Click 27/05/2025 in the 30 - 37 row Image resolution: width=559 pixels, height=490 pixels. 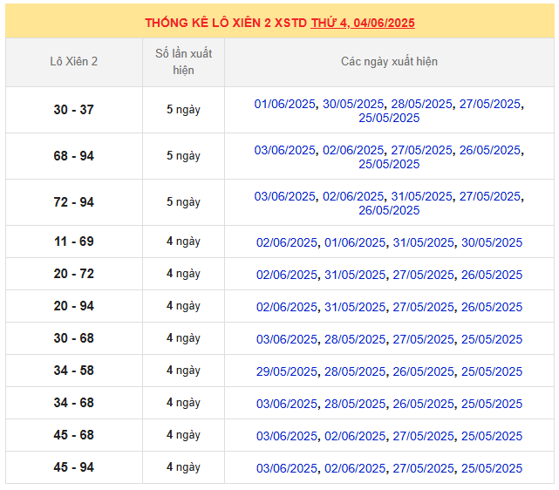(490, 104)
